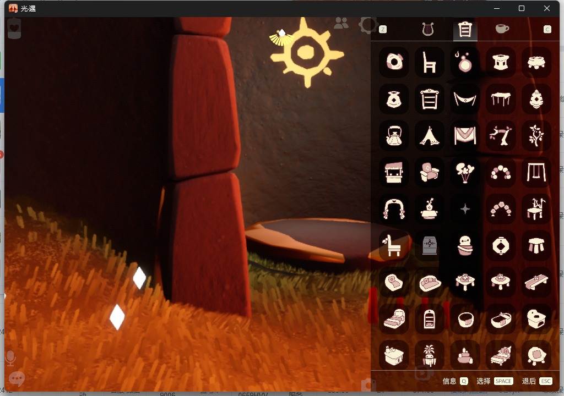Select the tent prop icon
The height and width of the screenshot is (396, 564).
pyautogui.click(x=429, y=135)
